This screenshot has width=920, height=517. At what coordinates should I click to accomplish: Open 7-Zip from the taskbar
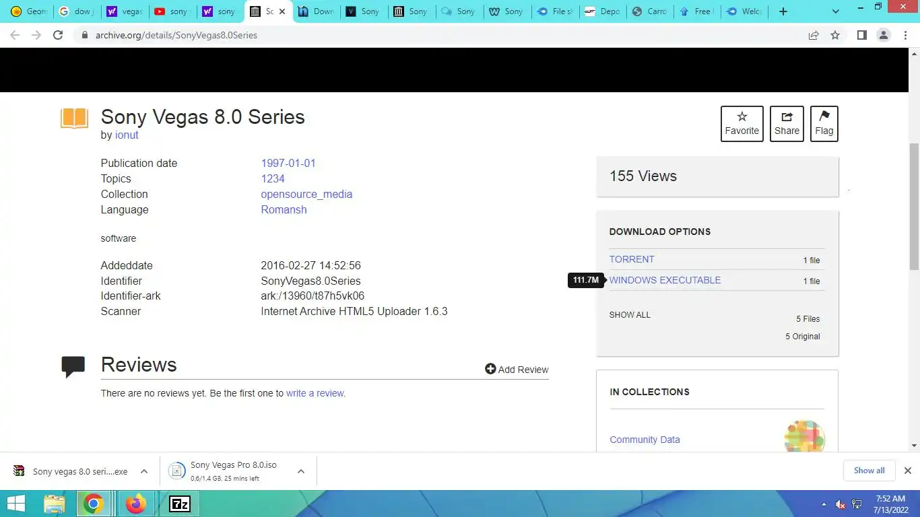(x=179, y=504)
